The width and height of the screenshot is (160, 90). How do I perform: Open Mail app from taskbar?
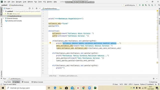tap(72, 88)
